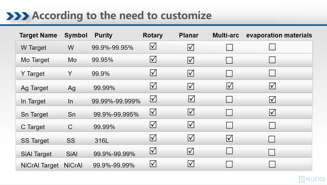327x185 pixels.
Task: Click the Target Name column header
Action: [38, 35]
